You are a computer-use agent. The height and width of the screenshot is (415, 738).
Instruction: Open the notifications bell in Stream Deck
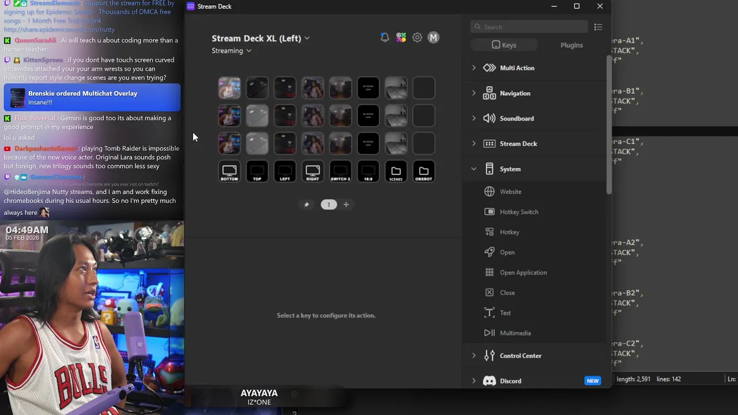385,37
